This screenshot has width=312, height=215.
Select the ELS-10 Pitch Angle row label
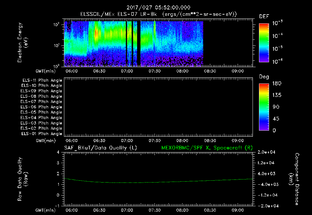coord(41,86)
